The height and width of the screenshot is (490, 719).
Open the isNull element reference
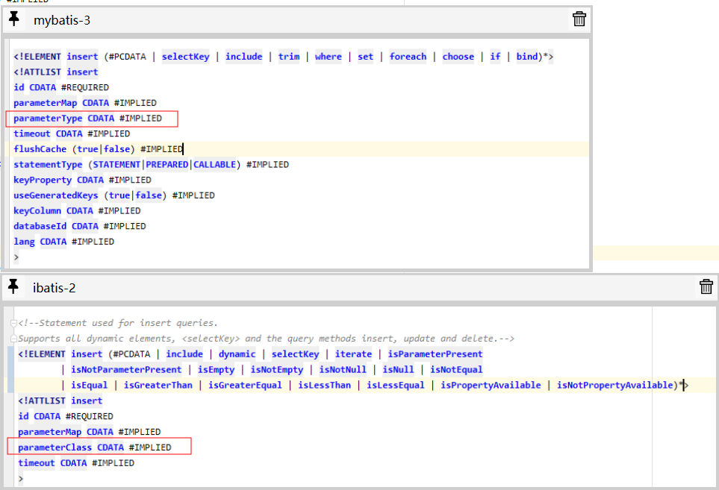(399, 370)
